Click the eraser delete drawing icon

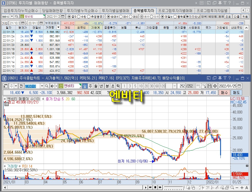tap(222, 187)
